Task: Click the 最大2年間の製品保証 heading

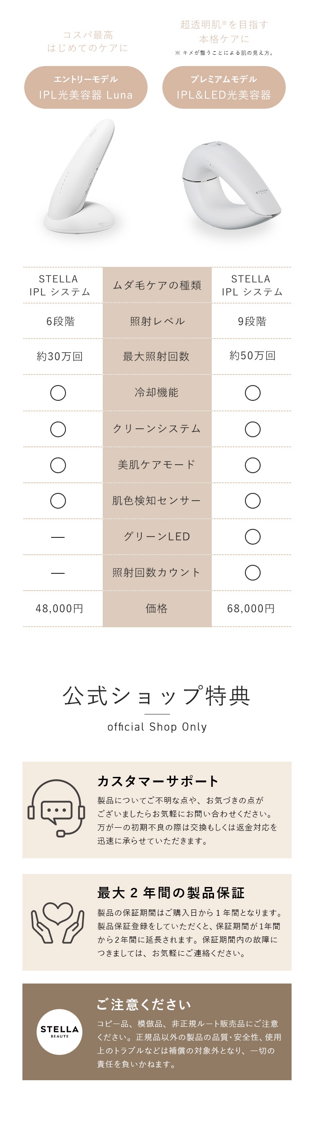Action: click(x=171, y=893)
